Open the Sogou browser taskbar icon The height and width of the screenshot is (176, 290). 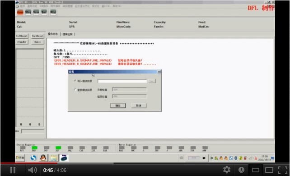coord(33,158)
